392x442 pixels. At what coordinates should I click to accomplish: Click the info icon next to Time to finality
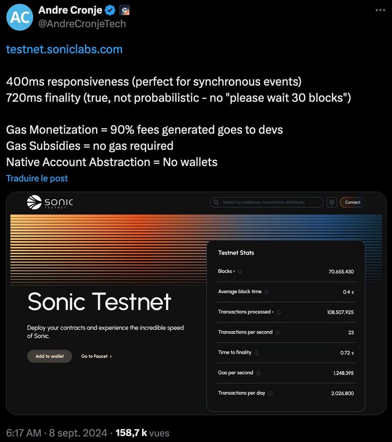pyautogui.click(x=257, y=353)
